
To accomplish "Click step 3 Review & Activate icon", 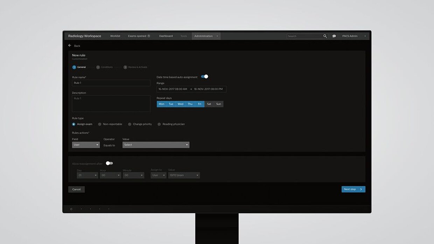I will coord(125,67).
